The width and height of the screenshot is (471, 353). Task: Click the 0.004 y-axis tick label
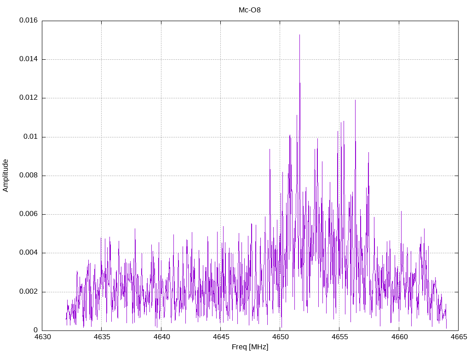(29, 253)
